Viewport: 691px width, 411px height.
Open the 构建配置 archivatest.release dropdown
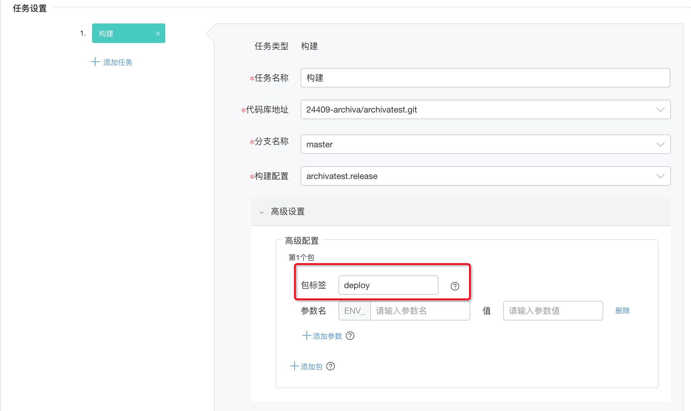(x=485, y=176)
